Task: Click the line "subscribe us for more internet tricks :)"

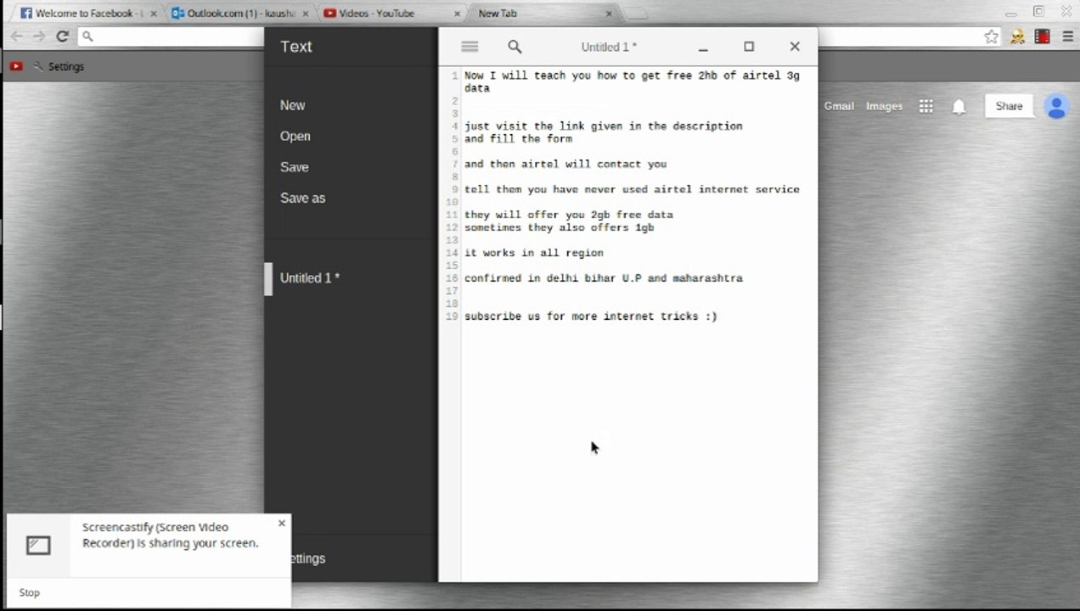Action: point(591,317)
